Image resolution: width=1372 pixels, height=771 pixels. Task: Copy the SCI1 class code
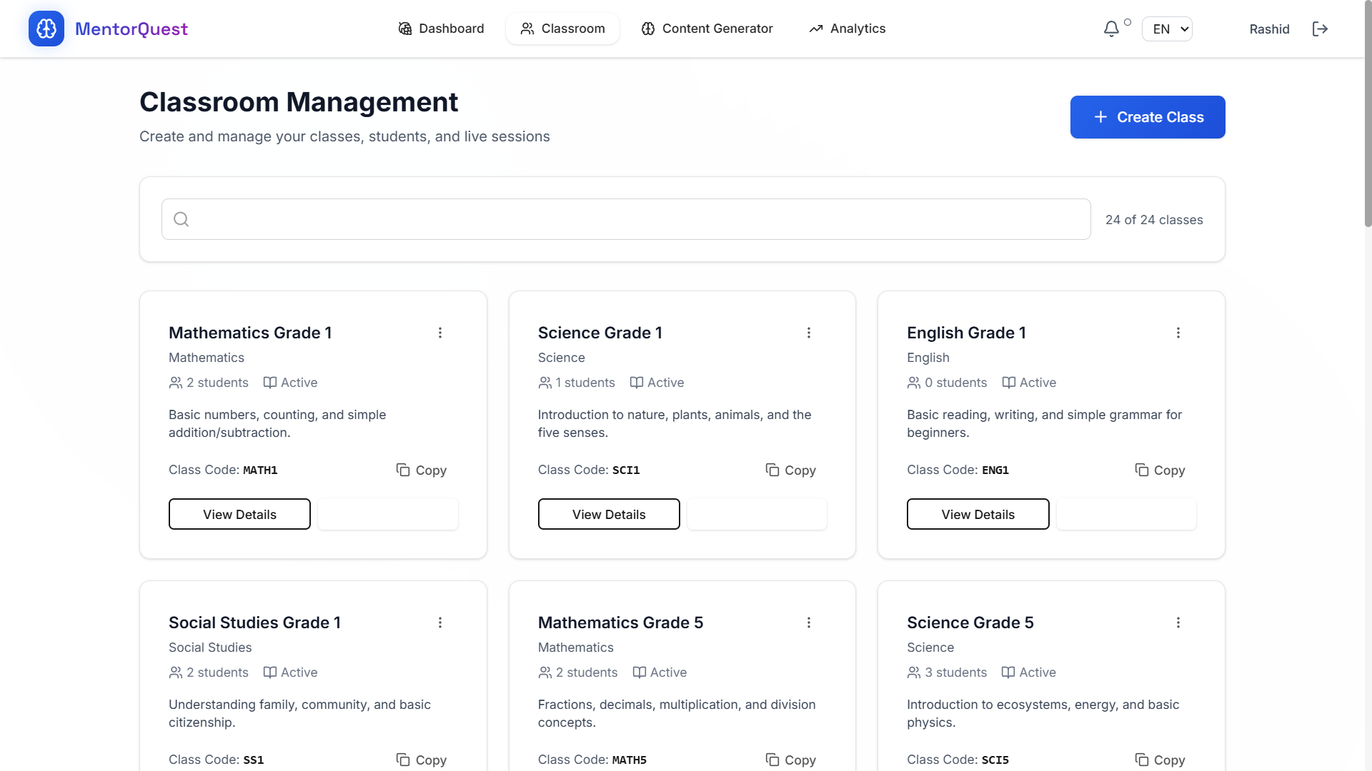click(x=790, y=470)
